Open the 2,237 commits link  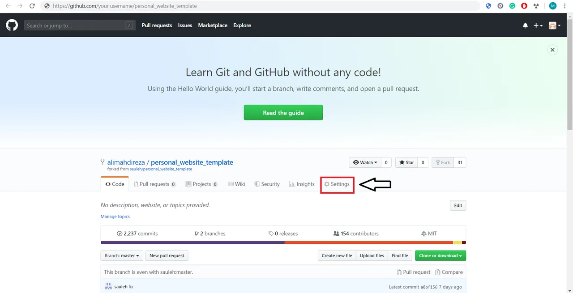pos(137,234)
